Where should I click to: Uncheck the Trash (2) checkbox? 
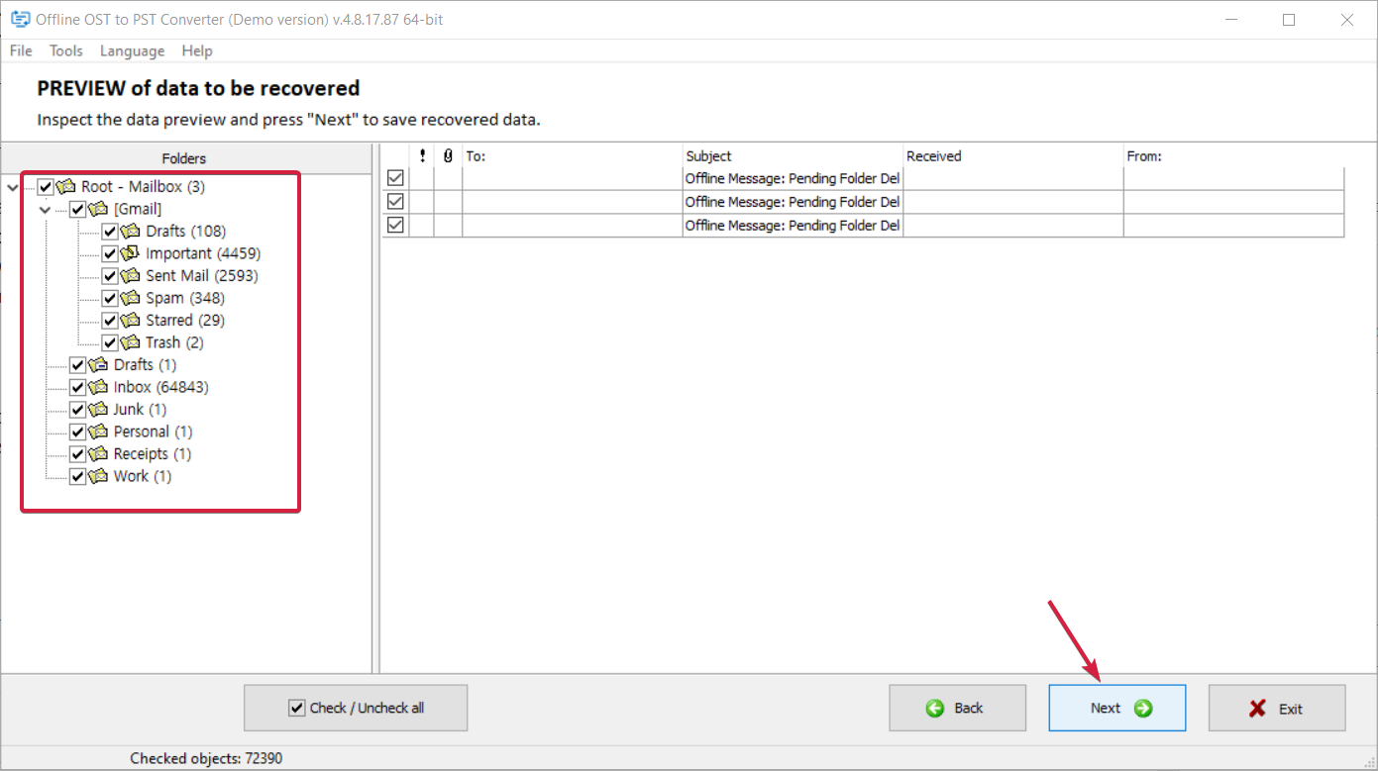point(110,342)
